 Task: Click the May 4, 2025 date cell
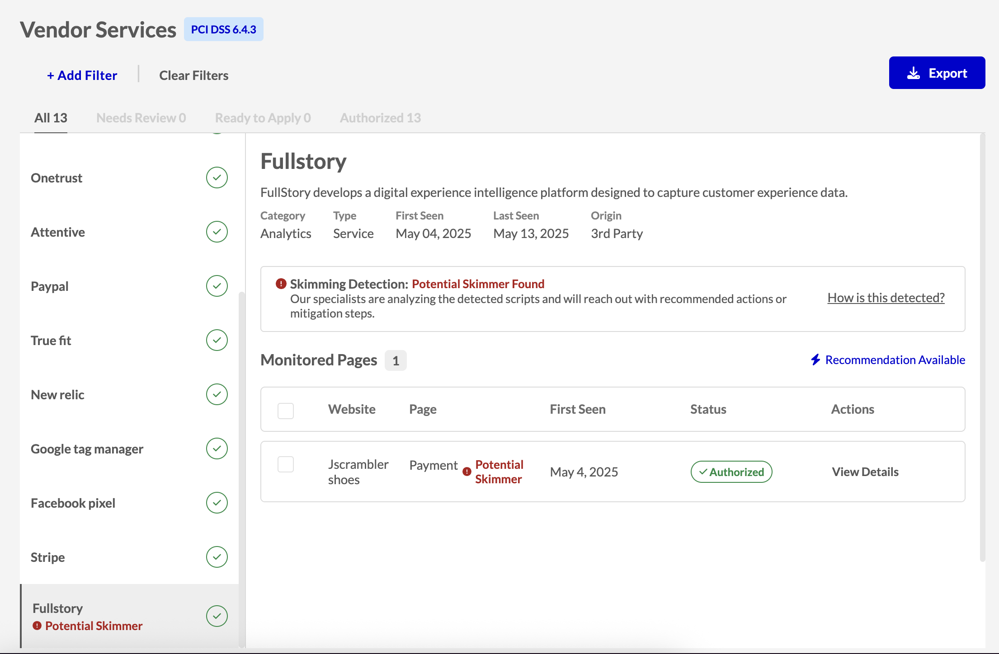coord(584,472)
